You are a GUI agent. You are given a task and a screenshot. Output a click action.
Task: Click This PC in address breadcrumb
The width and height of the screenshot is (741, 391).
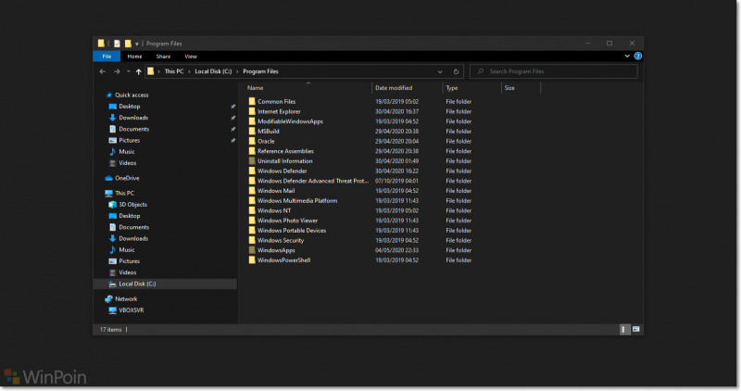coord(174,71)
